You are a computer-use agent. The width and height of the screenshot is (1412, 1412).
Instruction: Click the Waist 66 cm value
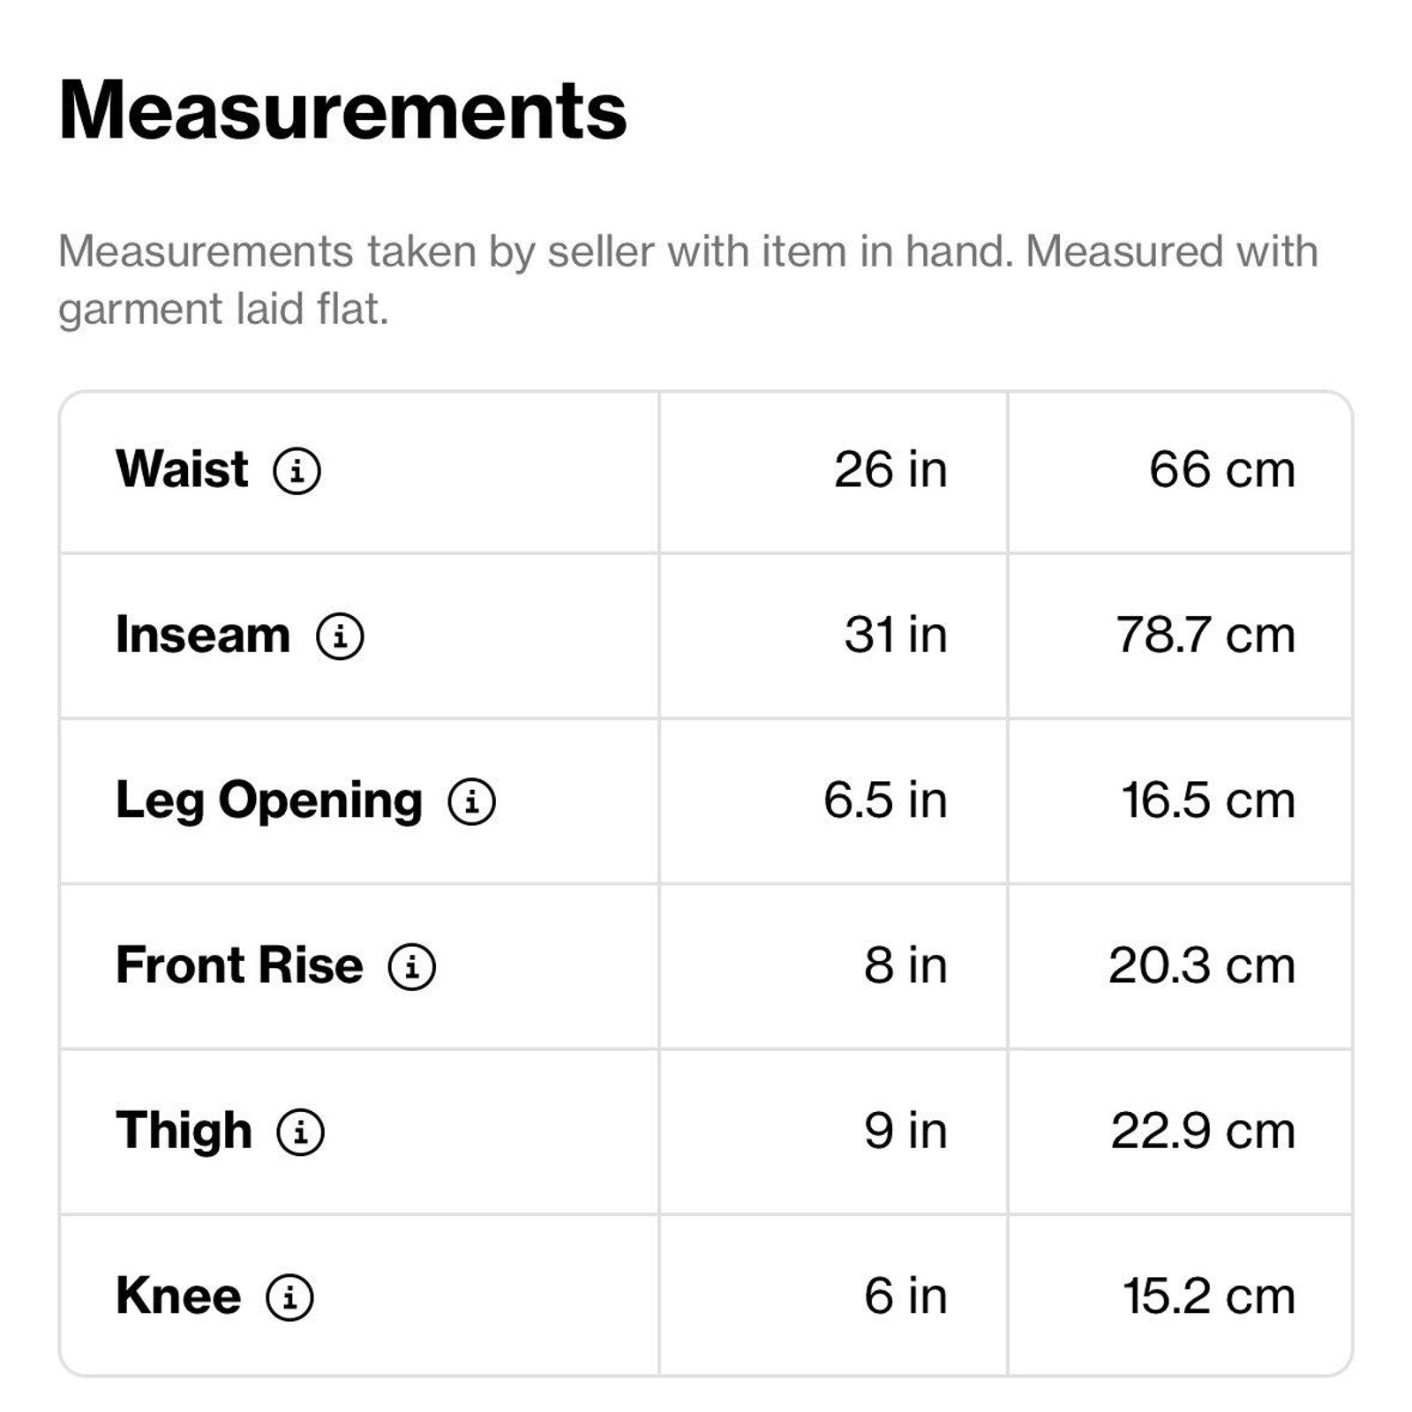[1221, 469]
